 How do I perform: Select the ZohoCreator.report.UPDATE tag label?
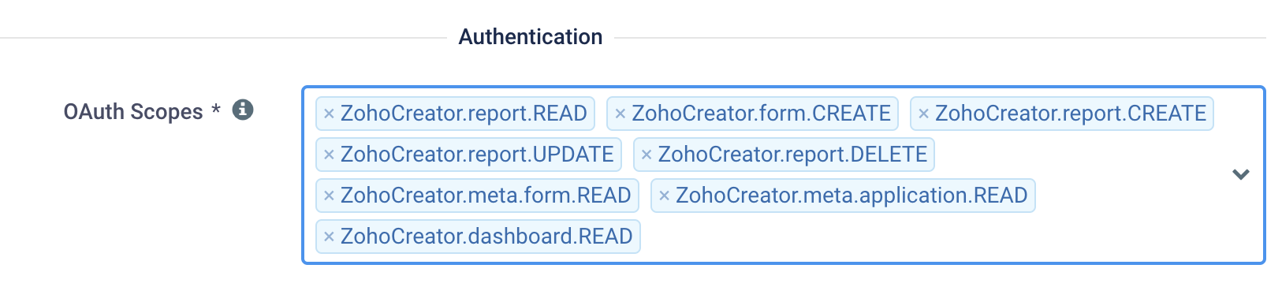point(477,155)
